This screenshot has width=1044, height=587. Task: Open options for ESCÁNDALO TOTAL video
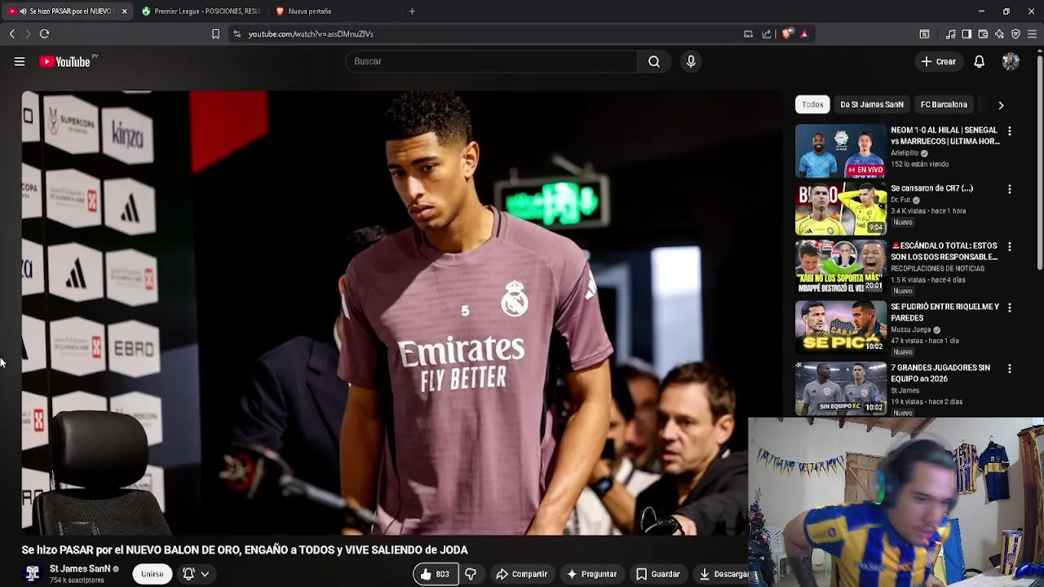tap(1010, 246)
